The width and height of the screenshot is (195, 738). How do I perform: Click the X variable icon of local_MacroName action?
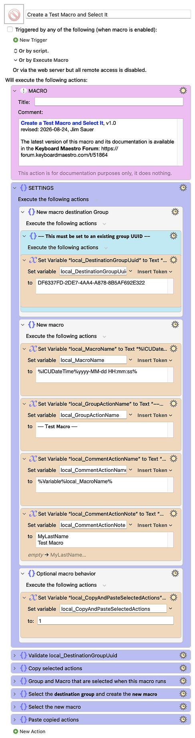pos(33,349)
